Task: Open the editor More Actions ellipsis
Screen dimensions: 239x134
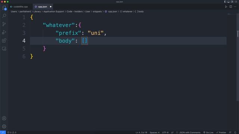Action: [x=235, y=7]
